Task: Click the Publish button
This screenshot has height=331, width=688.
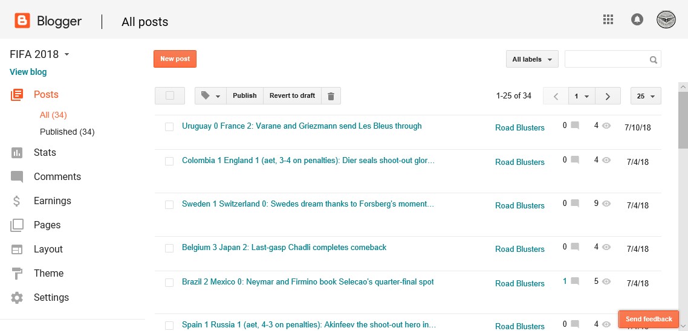Action: 245,96
